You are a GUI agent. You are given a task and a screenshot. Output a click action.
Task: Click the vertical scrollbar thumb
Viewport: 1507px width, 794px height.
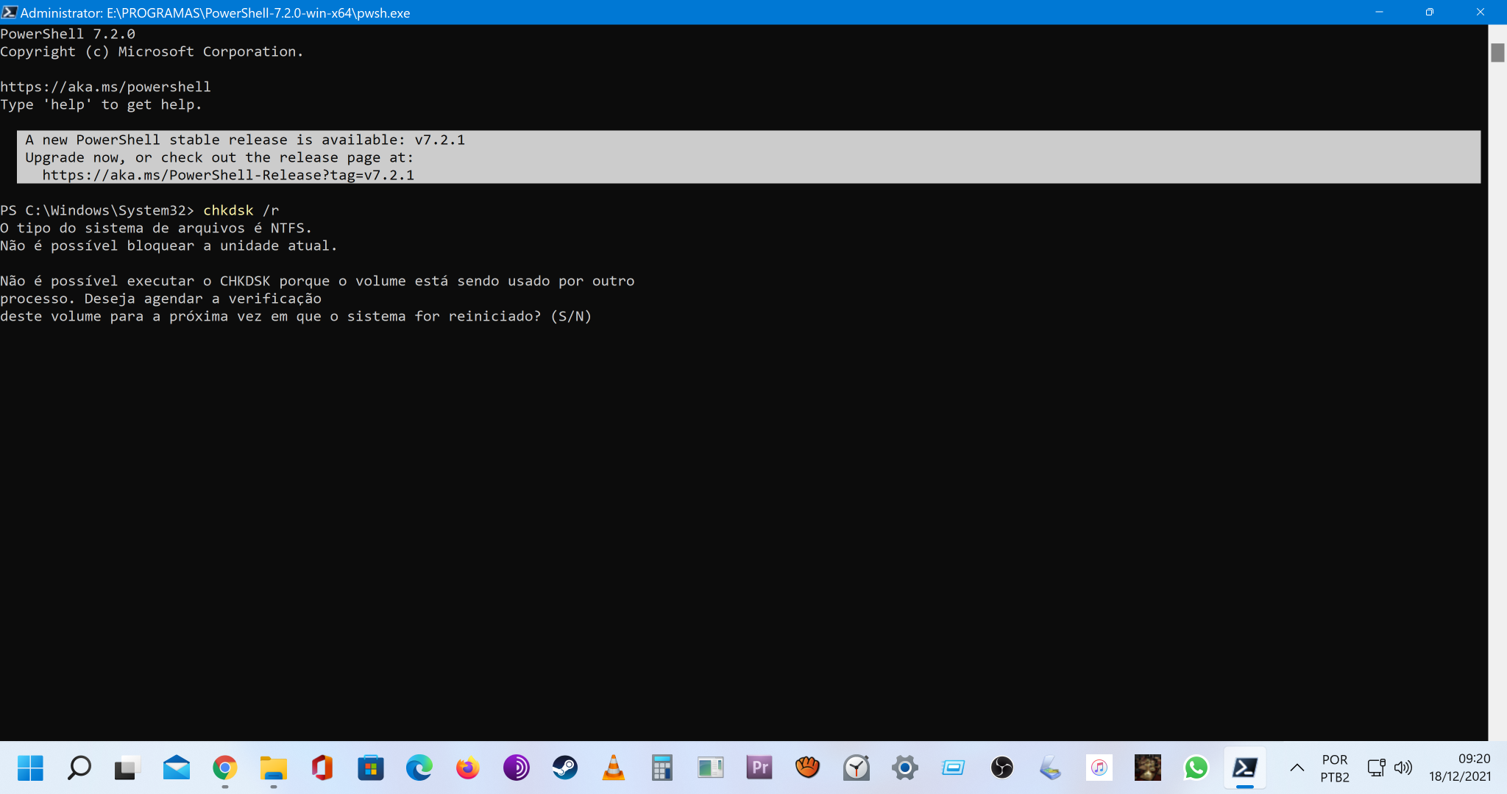(1497, 52)
